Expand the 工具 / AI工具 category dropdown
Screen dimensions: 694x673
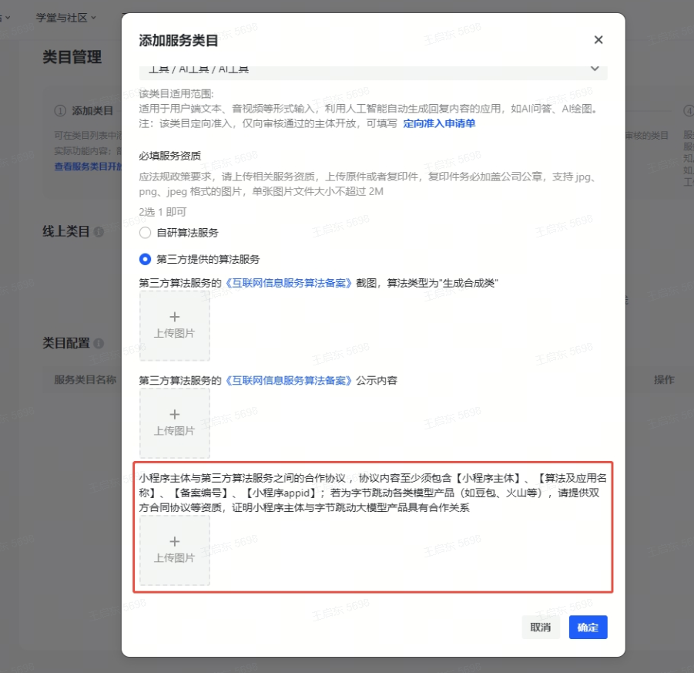[594, 69]
